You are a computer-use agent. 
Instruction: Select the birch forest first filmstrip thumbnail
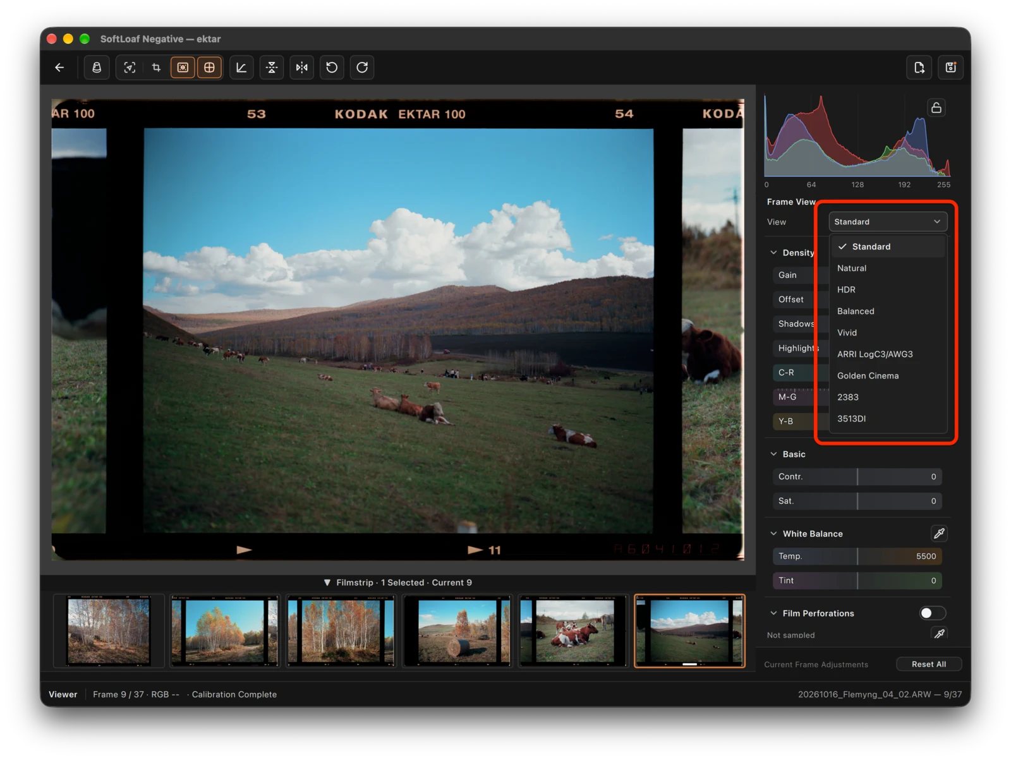point(109,631)
